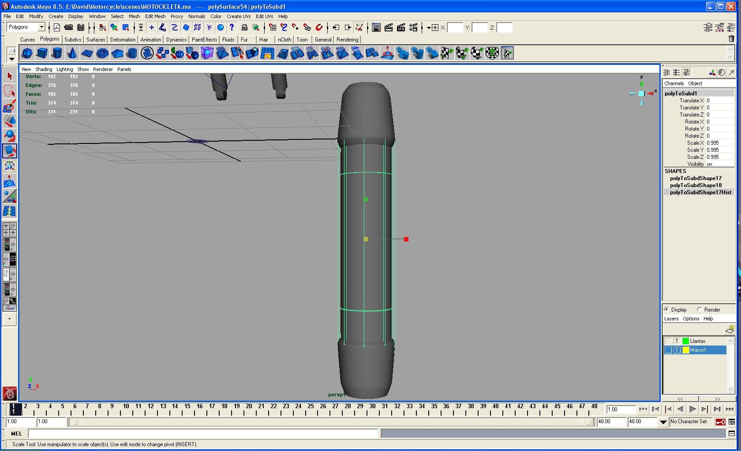Viewport: 741px width, 451px height.
Task: Open the Channels menu in Channel Box
Action: point(674,83)
